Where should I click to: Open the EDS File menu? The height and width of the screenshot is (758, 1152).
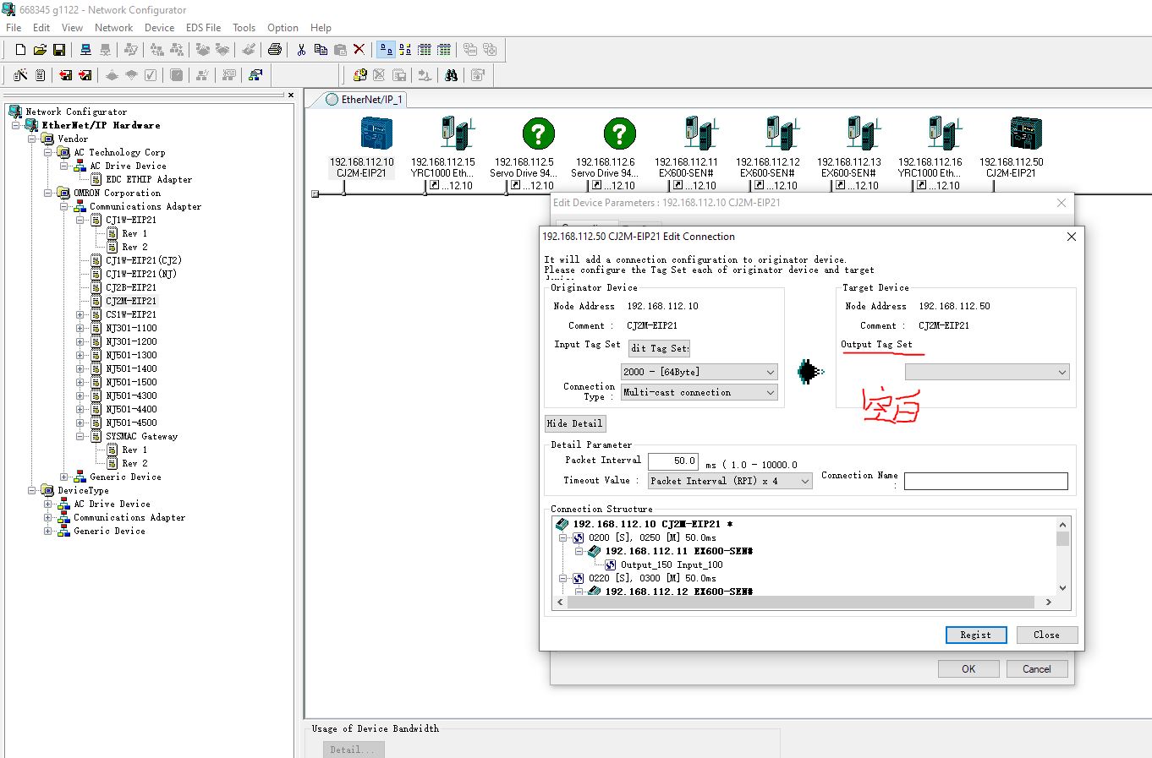(203, 28)
